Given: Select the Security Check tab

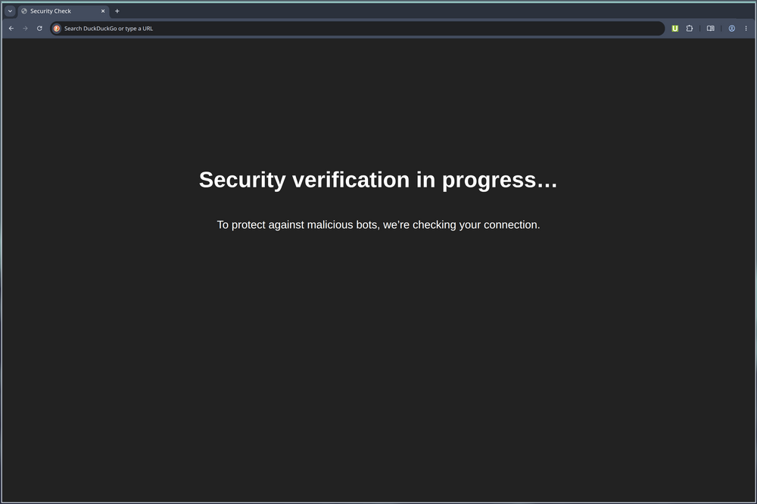Looking at the screenshot, I should point(63,11).
